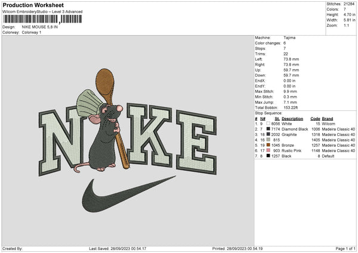
Task: Click the 'St.' column header
Action: [x=277, y=119]
